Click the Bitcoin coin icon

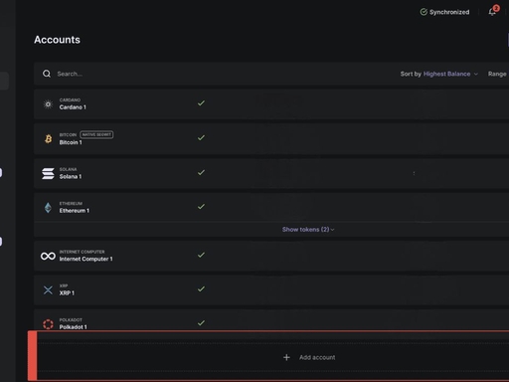pyautogui.click(x=49, y=138)
